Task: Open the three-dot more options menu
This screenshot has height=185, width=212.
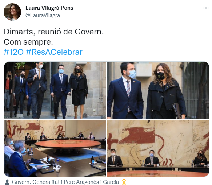Action: point(206,8)
